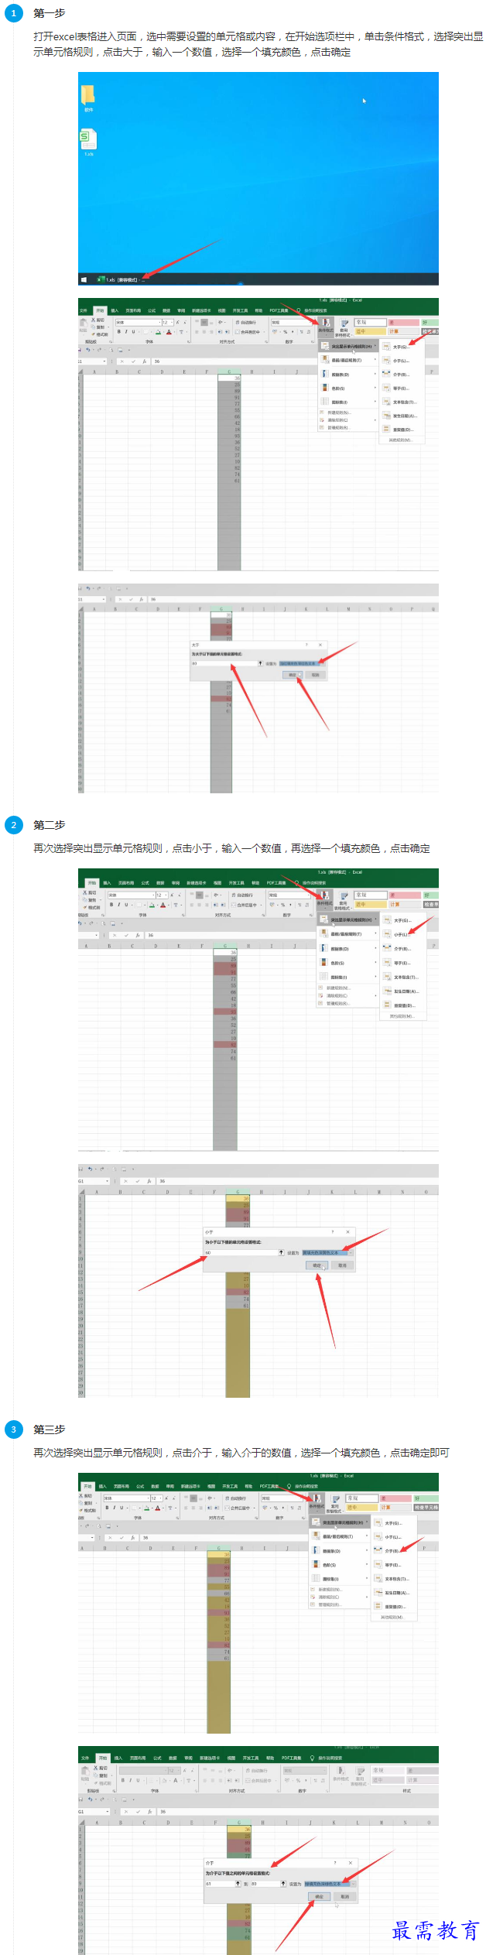Click 确定 in the 介于 dialog
The image size is (486, 1955).
pos(320,1896)
